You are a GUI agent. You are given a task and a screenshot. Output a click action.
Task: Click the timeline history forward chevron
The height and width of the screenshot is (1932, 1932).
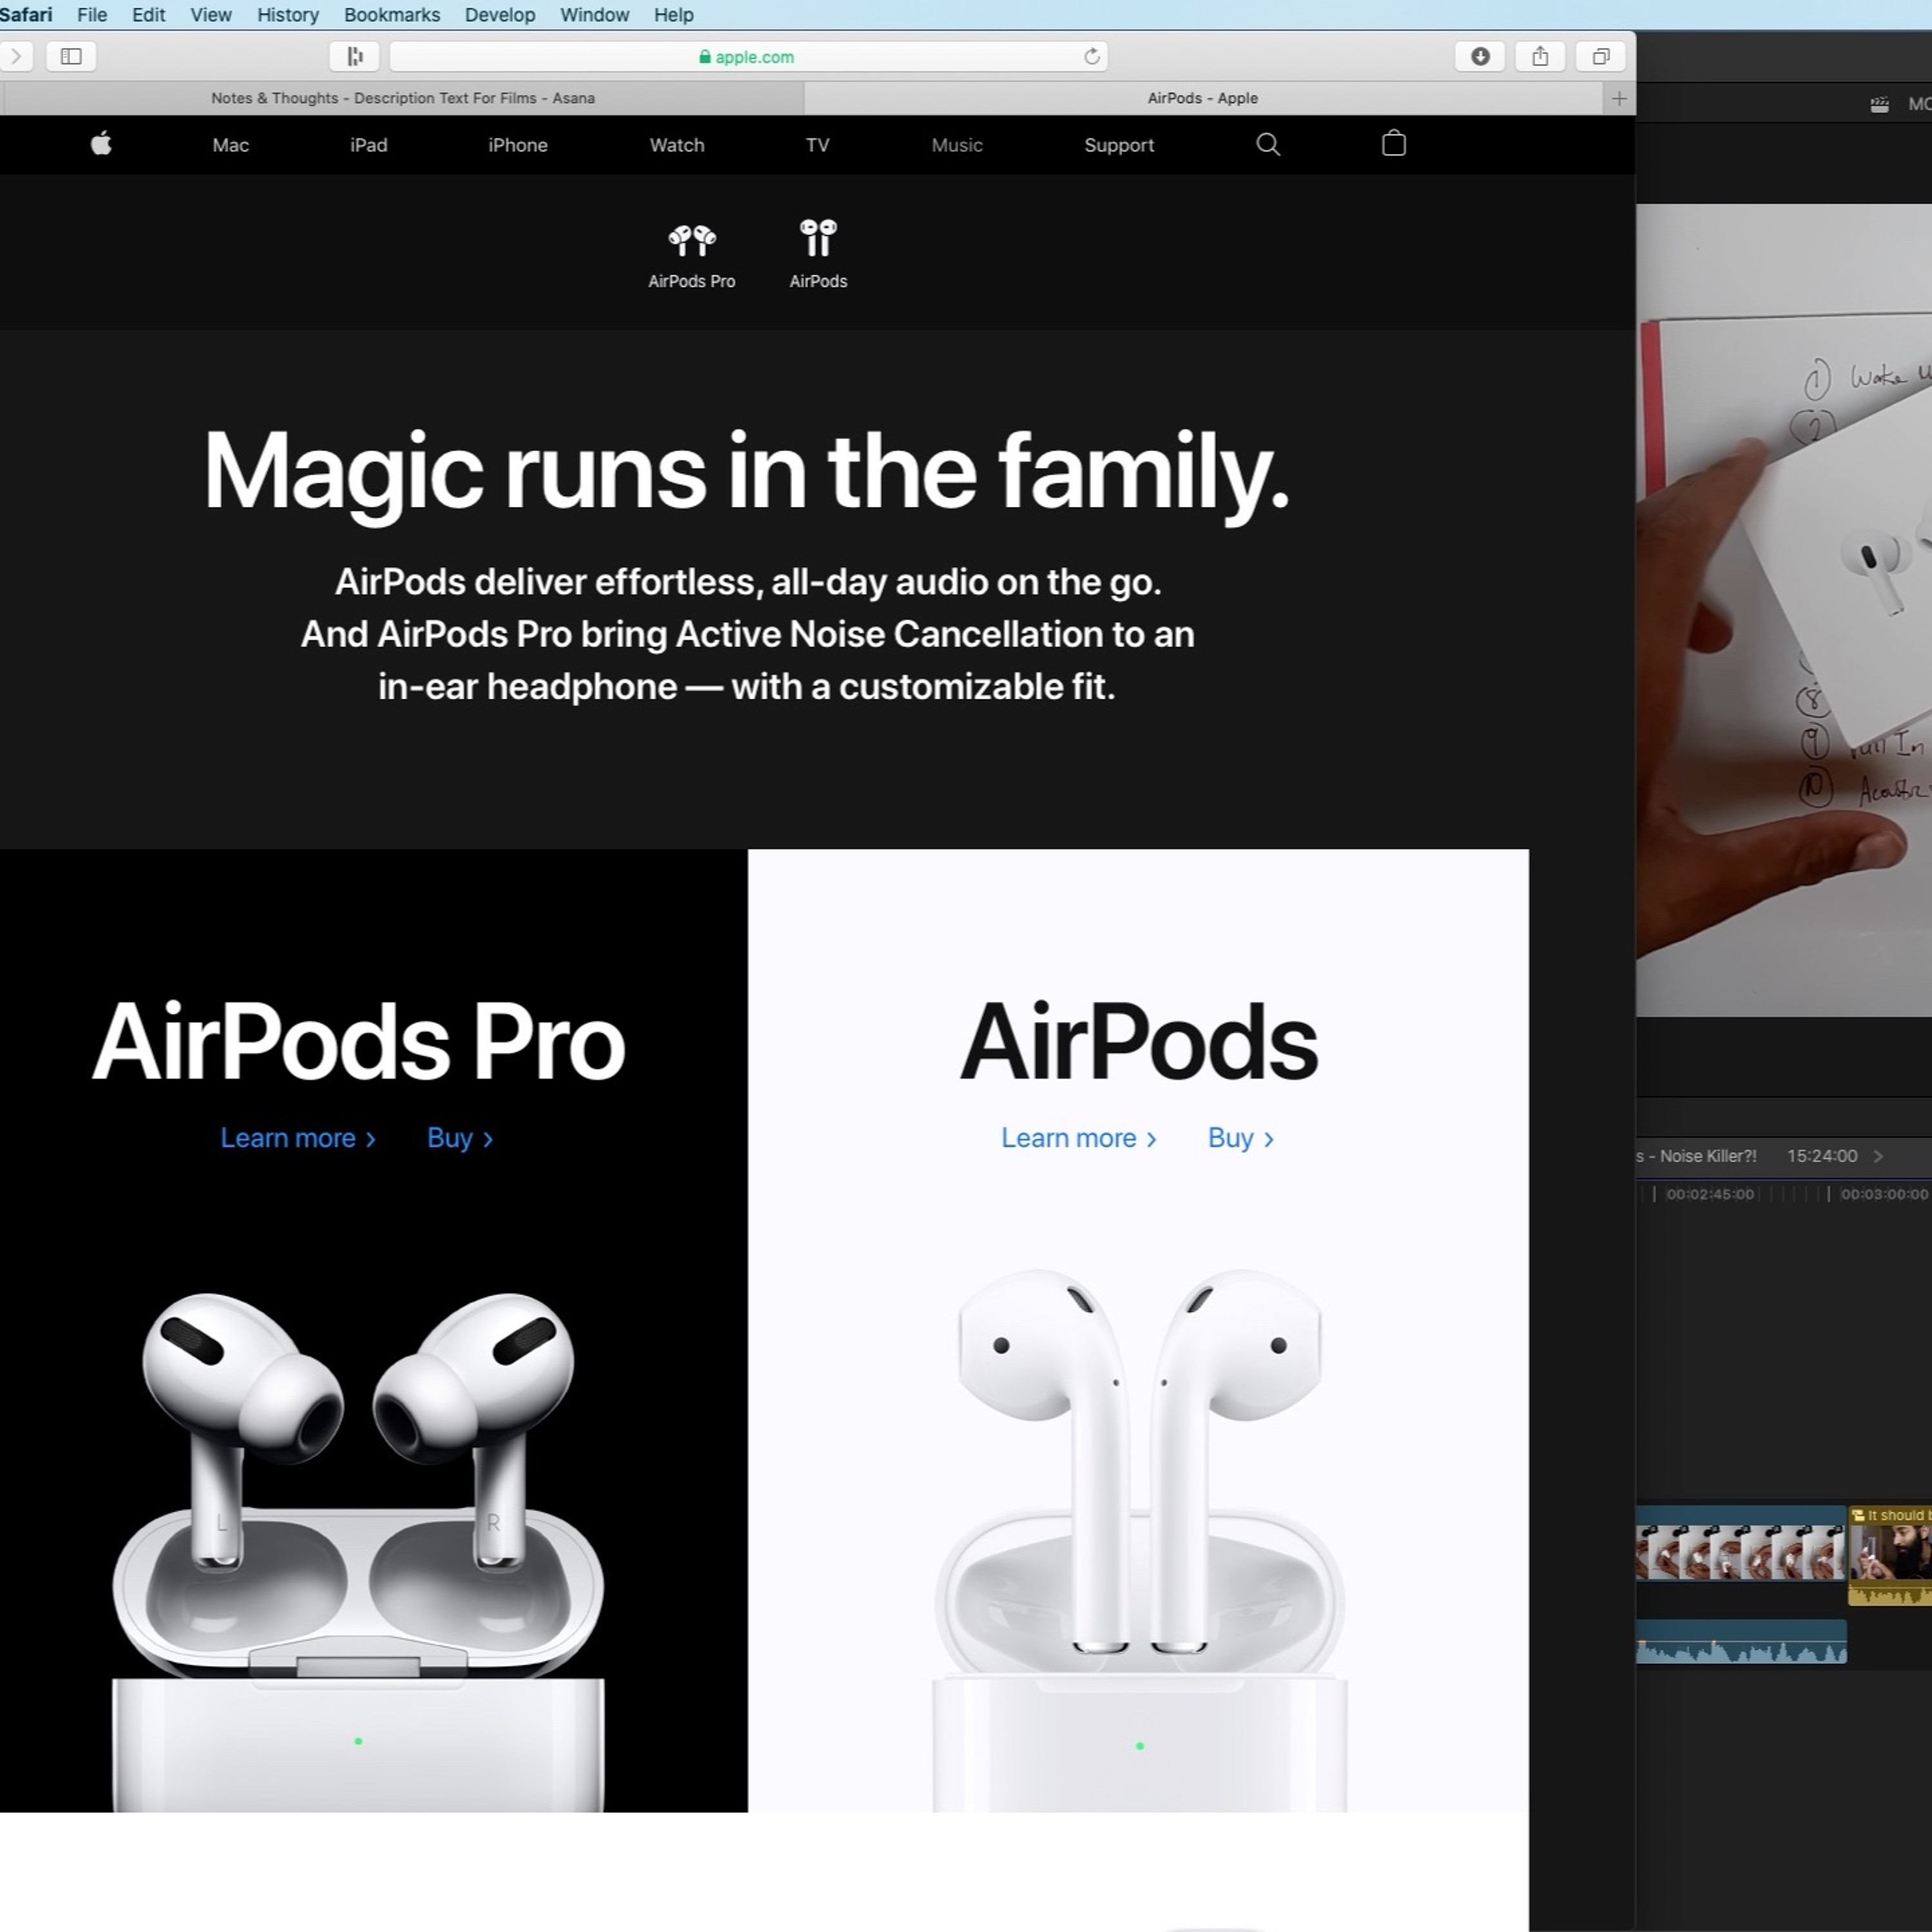[1878, 1156]
